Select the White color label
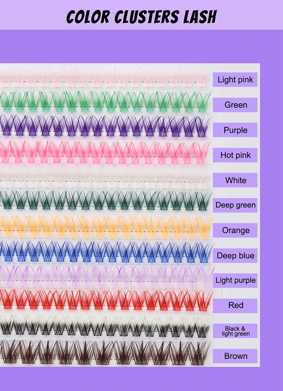 tap(235, 180)
